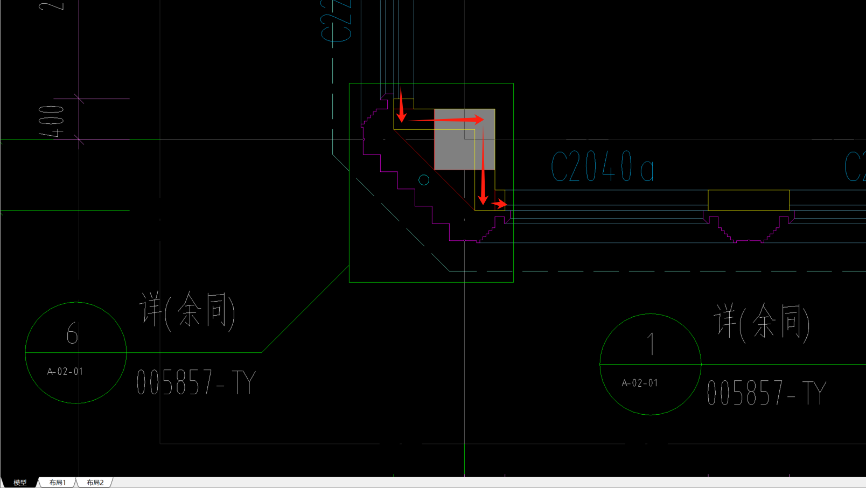Select right 详(余同) annotation
866x488 pixels.
pyautogui.click(x=762, y=322)
